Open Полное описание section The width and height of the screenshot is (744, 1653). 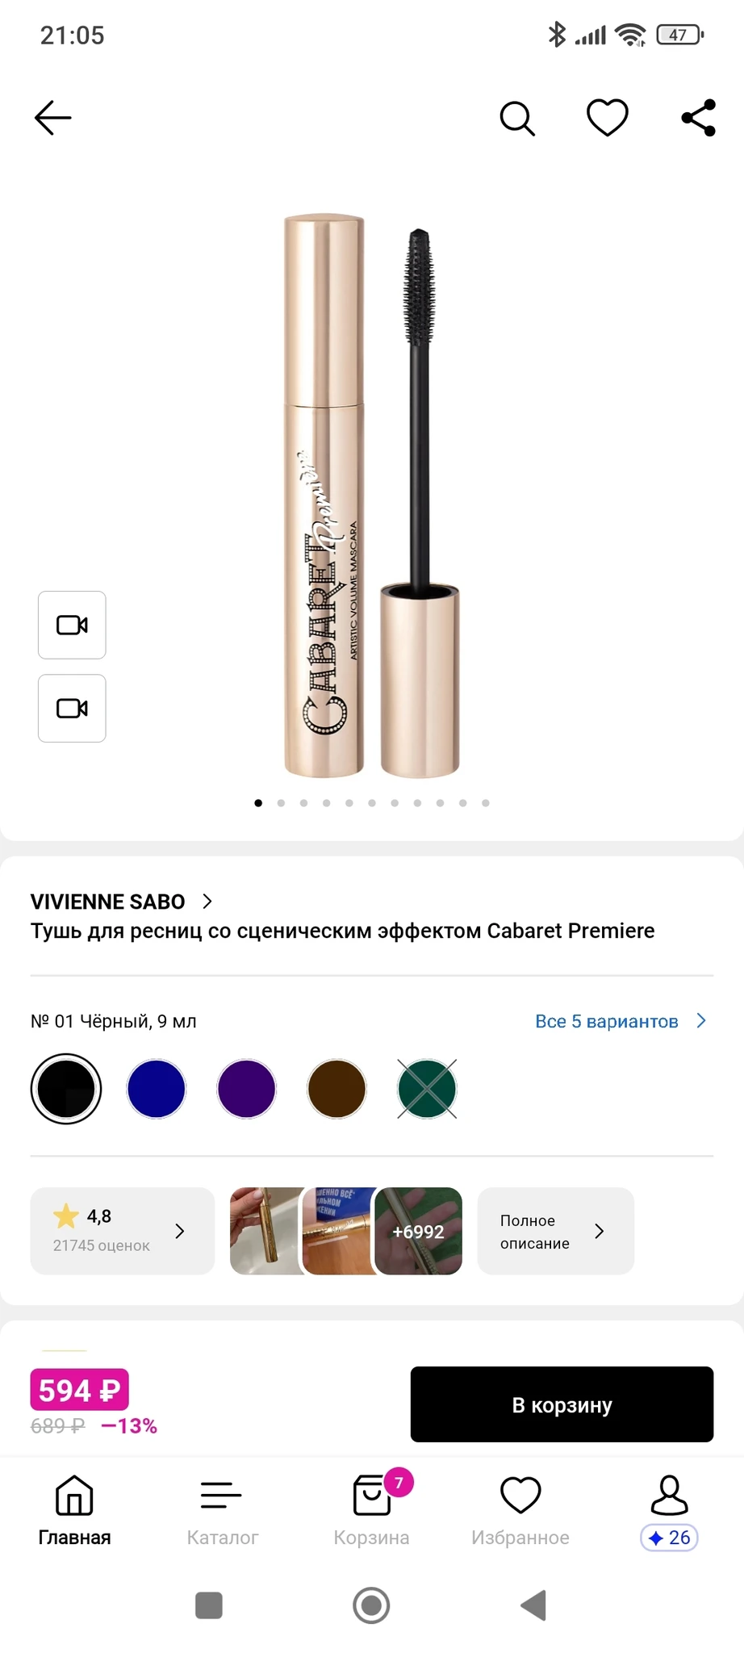coord(555,1231)
